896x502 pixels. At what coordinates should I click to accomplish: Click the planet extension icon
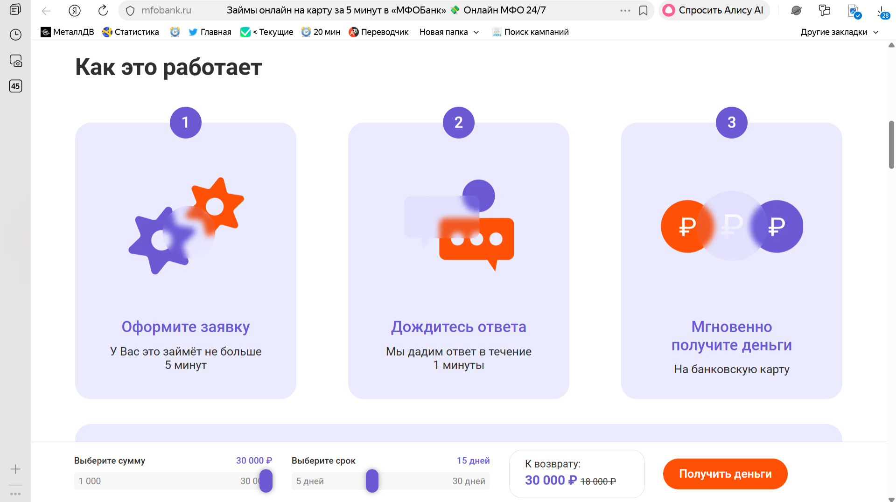tap(796, 10)
